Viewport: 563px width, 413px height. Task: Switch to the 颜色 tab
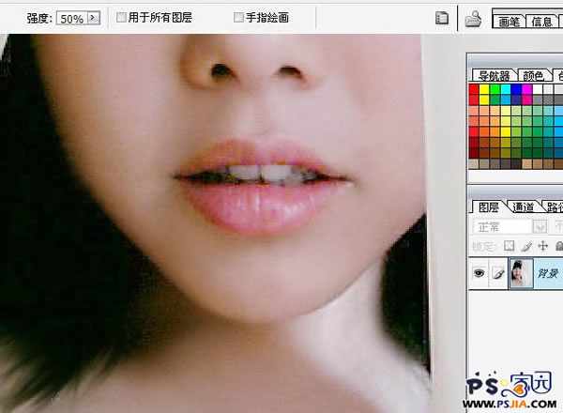click(x=533, y=75)
